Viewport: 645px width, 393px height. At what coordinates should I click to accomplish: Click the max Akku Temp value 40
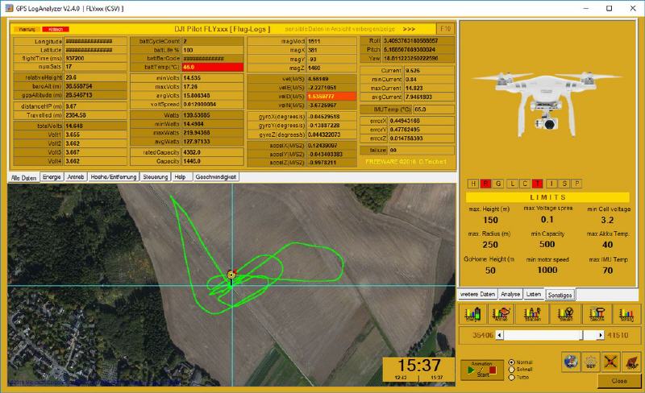point(608,245)
